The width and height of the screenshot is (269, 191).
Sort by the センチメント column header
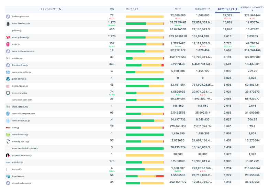pos(132,9)
